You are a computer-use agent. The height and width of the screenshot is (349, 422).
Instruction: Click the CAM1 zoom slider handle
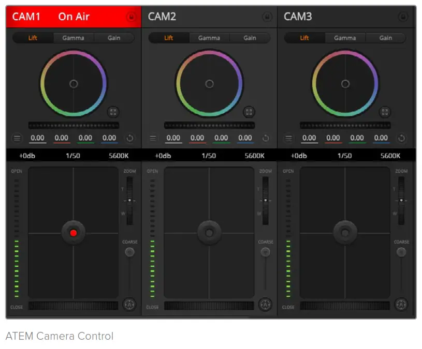click(130, 201)
